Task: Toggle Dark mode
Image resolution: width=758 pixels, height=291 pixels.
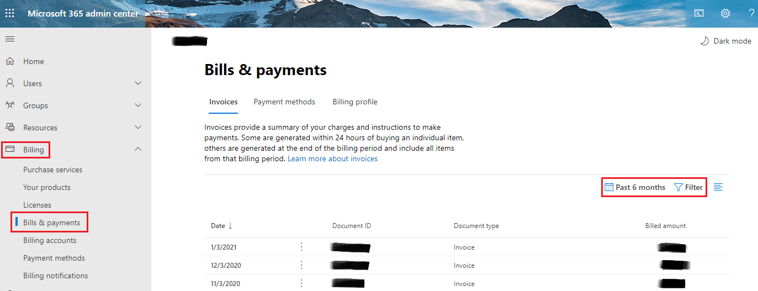Action: [x=725, y=41]
